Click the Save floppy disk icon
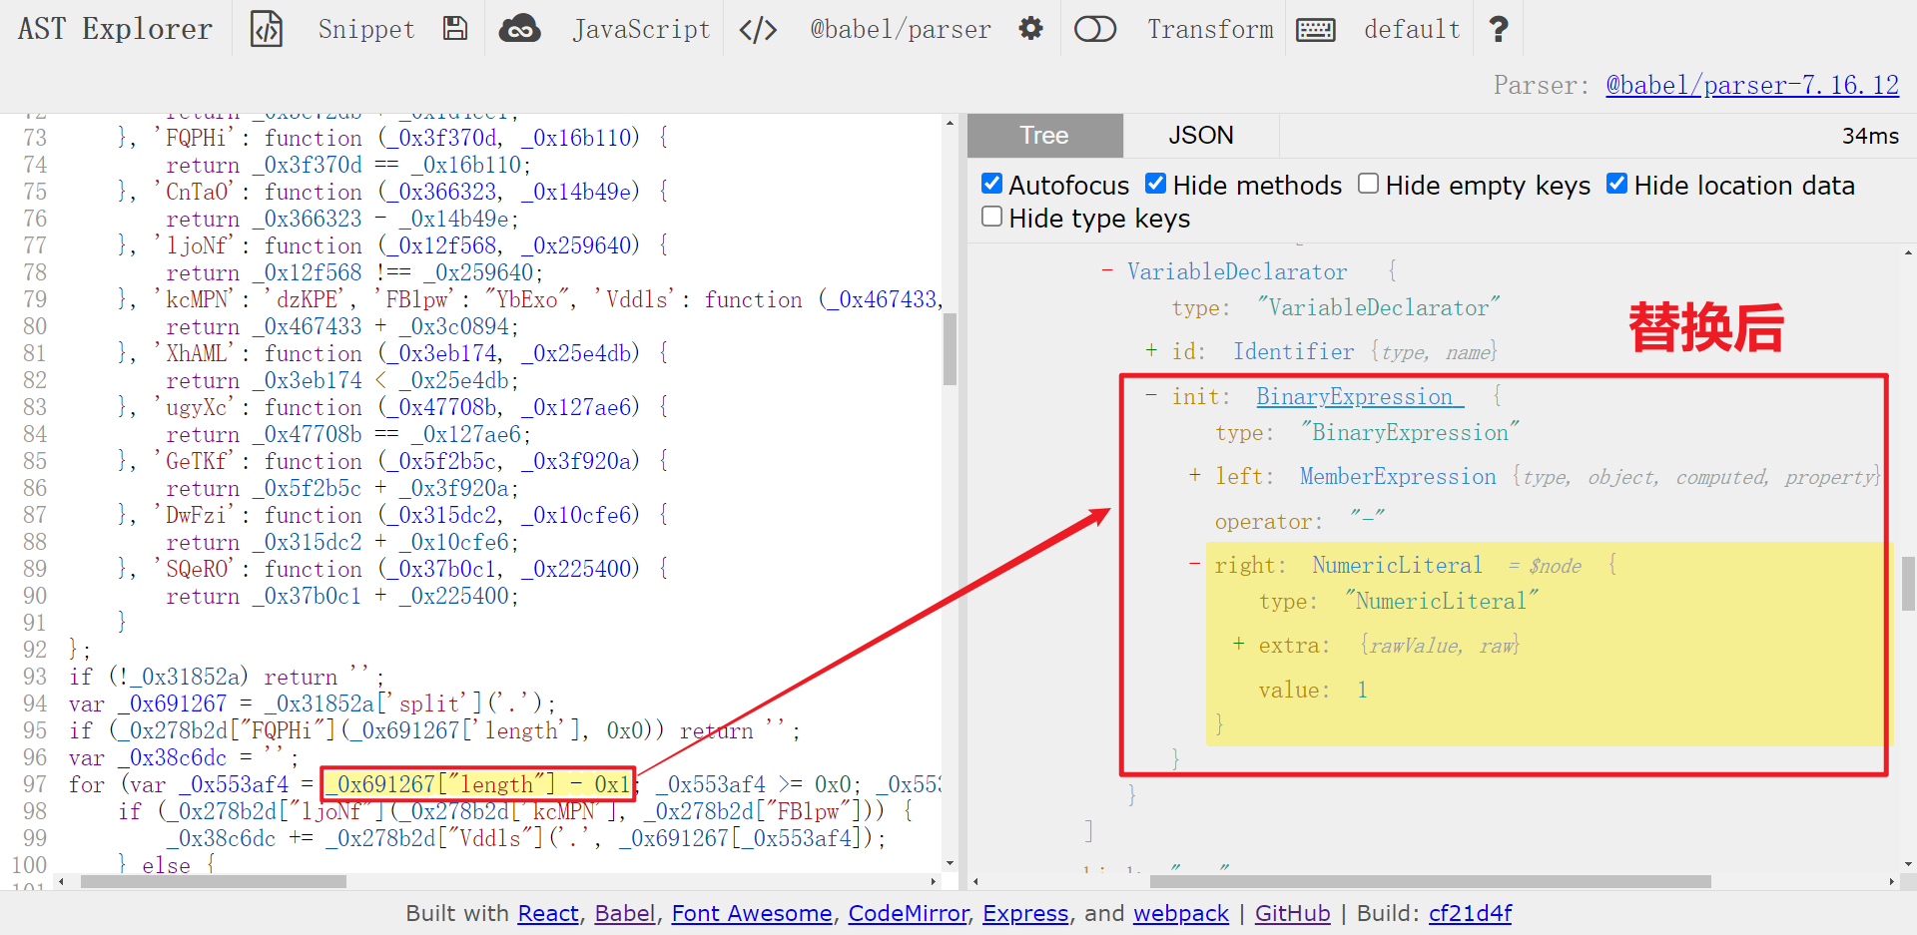This screenshot has height=935, width=1917. (x=455, y=28)
